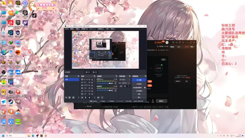
Task: Toggle lower orange switch in live companion
Action: click(x=150, y=86)
